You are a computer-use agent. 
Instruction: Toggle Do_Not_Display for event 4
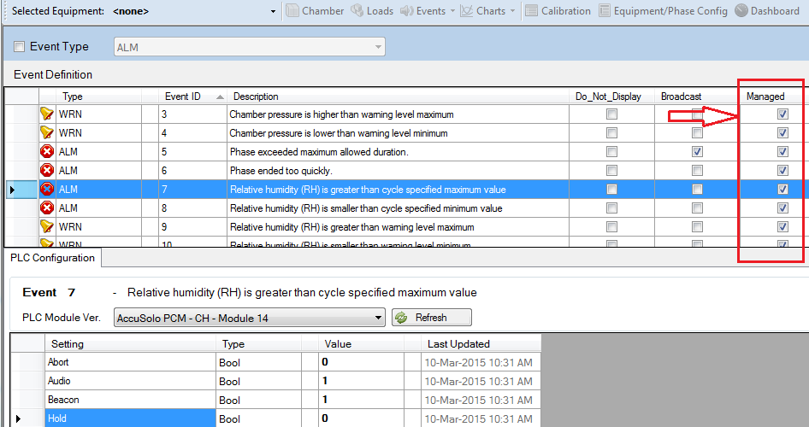point(611,133)
